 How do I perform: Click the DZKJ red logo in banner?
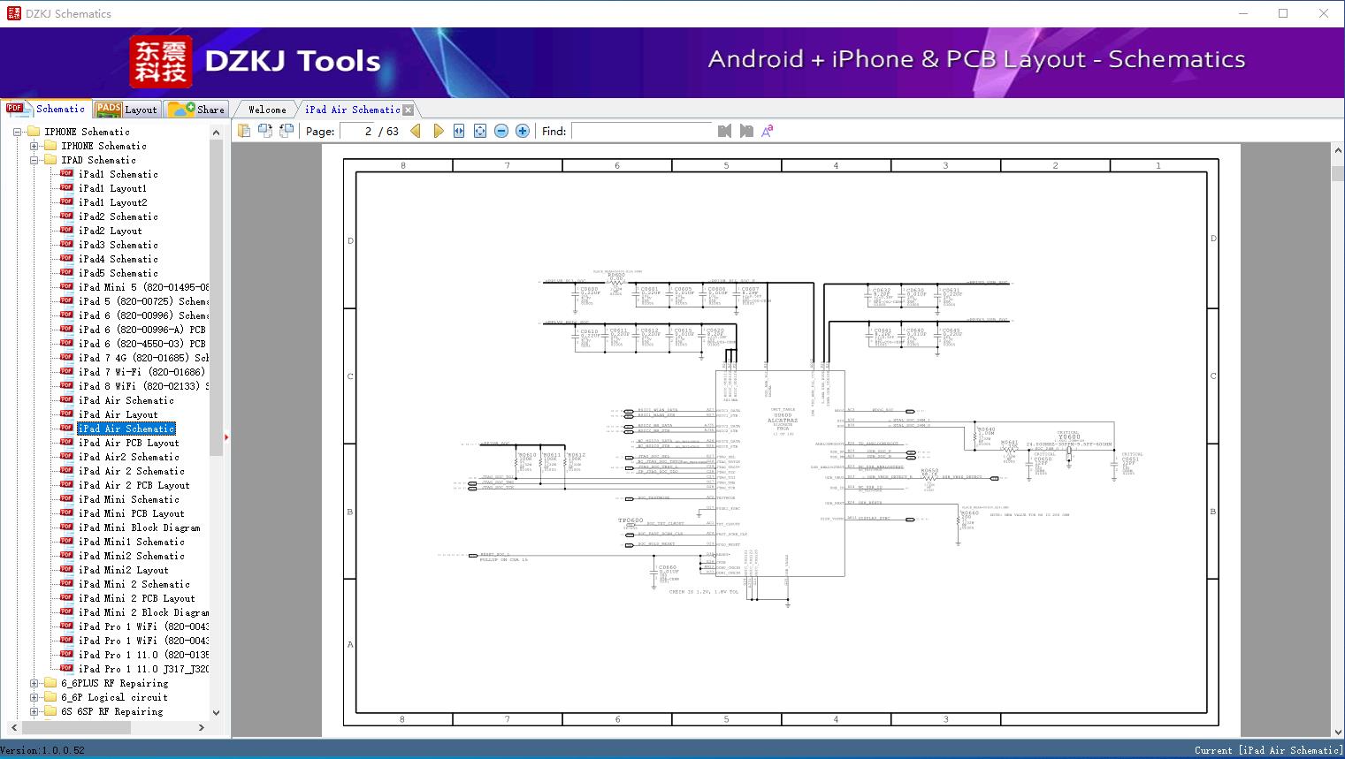(x=161, y=62)
